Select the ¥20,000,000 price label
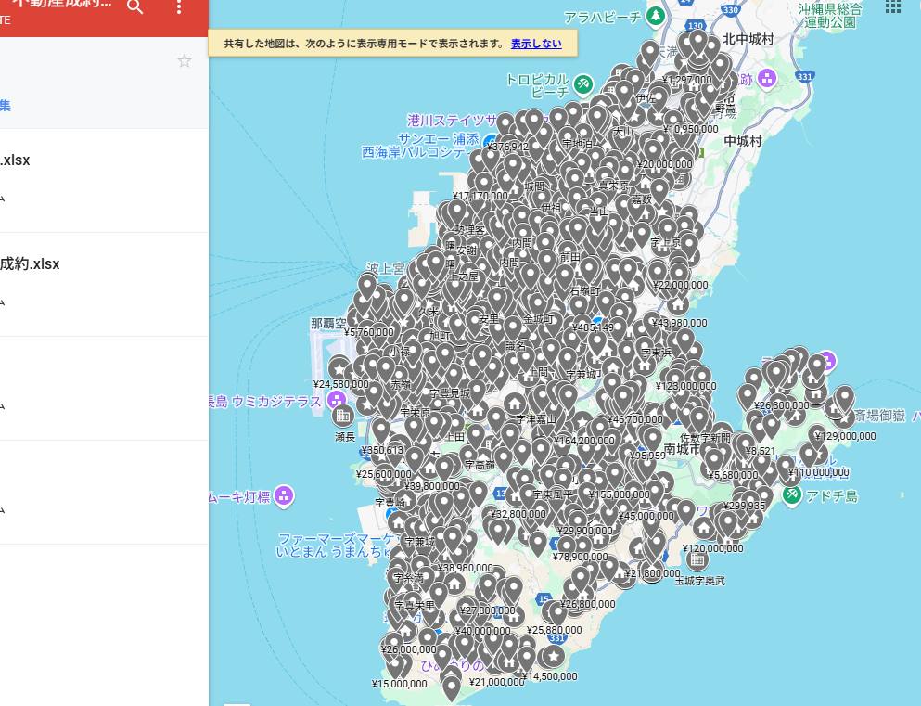Image resolution: width=921 pixels, height=706 pixels. tap(664, 164)
